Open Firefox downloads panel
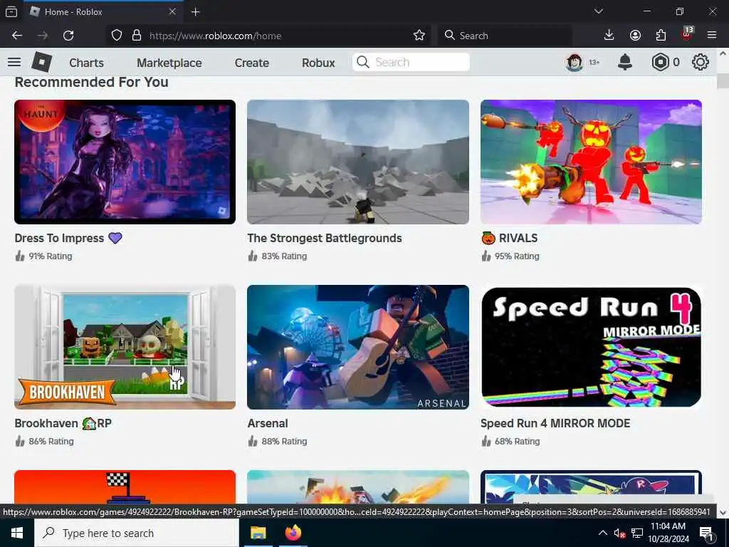 pyautogui.click(x=609, y=36)
